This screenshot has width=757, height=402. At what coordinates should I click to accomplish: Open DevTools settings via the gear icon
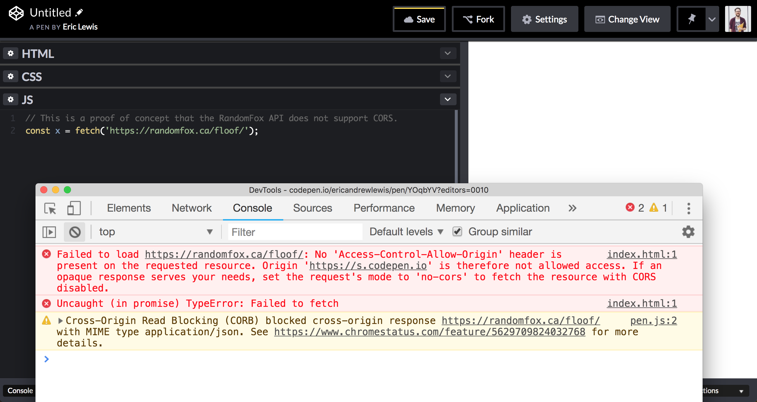[688, 232]
